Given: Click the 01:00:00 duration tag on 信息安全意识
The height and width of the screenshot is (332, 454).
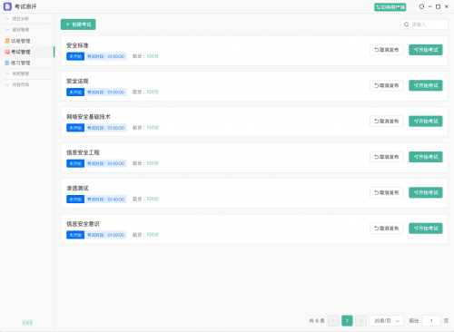Looking at the screenshot, I should coord(106,235).
